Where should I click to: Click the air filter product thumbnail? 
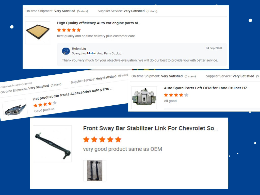(x=38, y=32)
